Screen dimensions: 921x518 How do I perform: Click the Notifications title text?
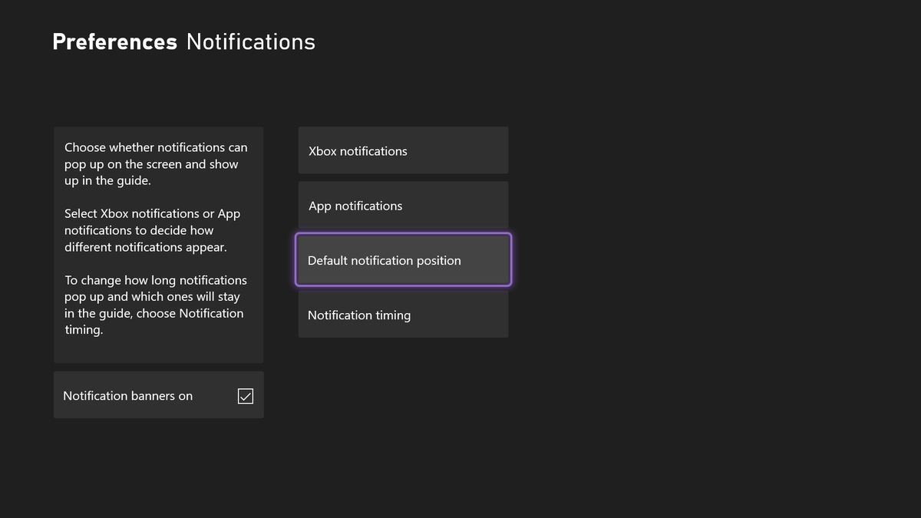pos(251,41)
